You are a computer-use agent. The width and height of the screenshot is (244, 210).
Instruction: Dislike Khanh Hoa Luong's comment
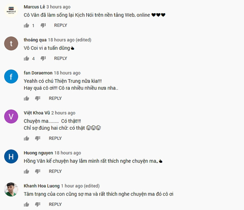(38, 204)
